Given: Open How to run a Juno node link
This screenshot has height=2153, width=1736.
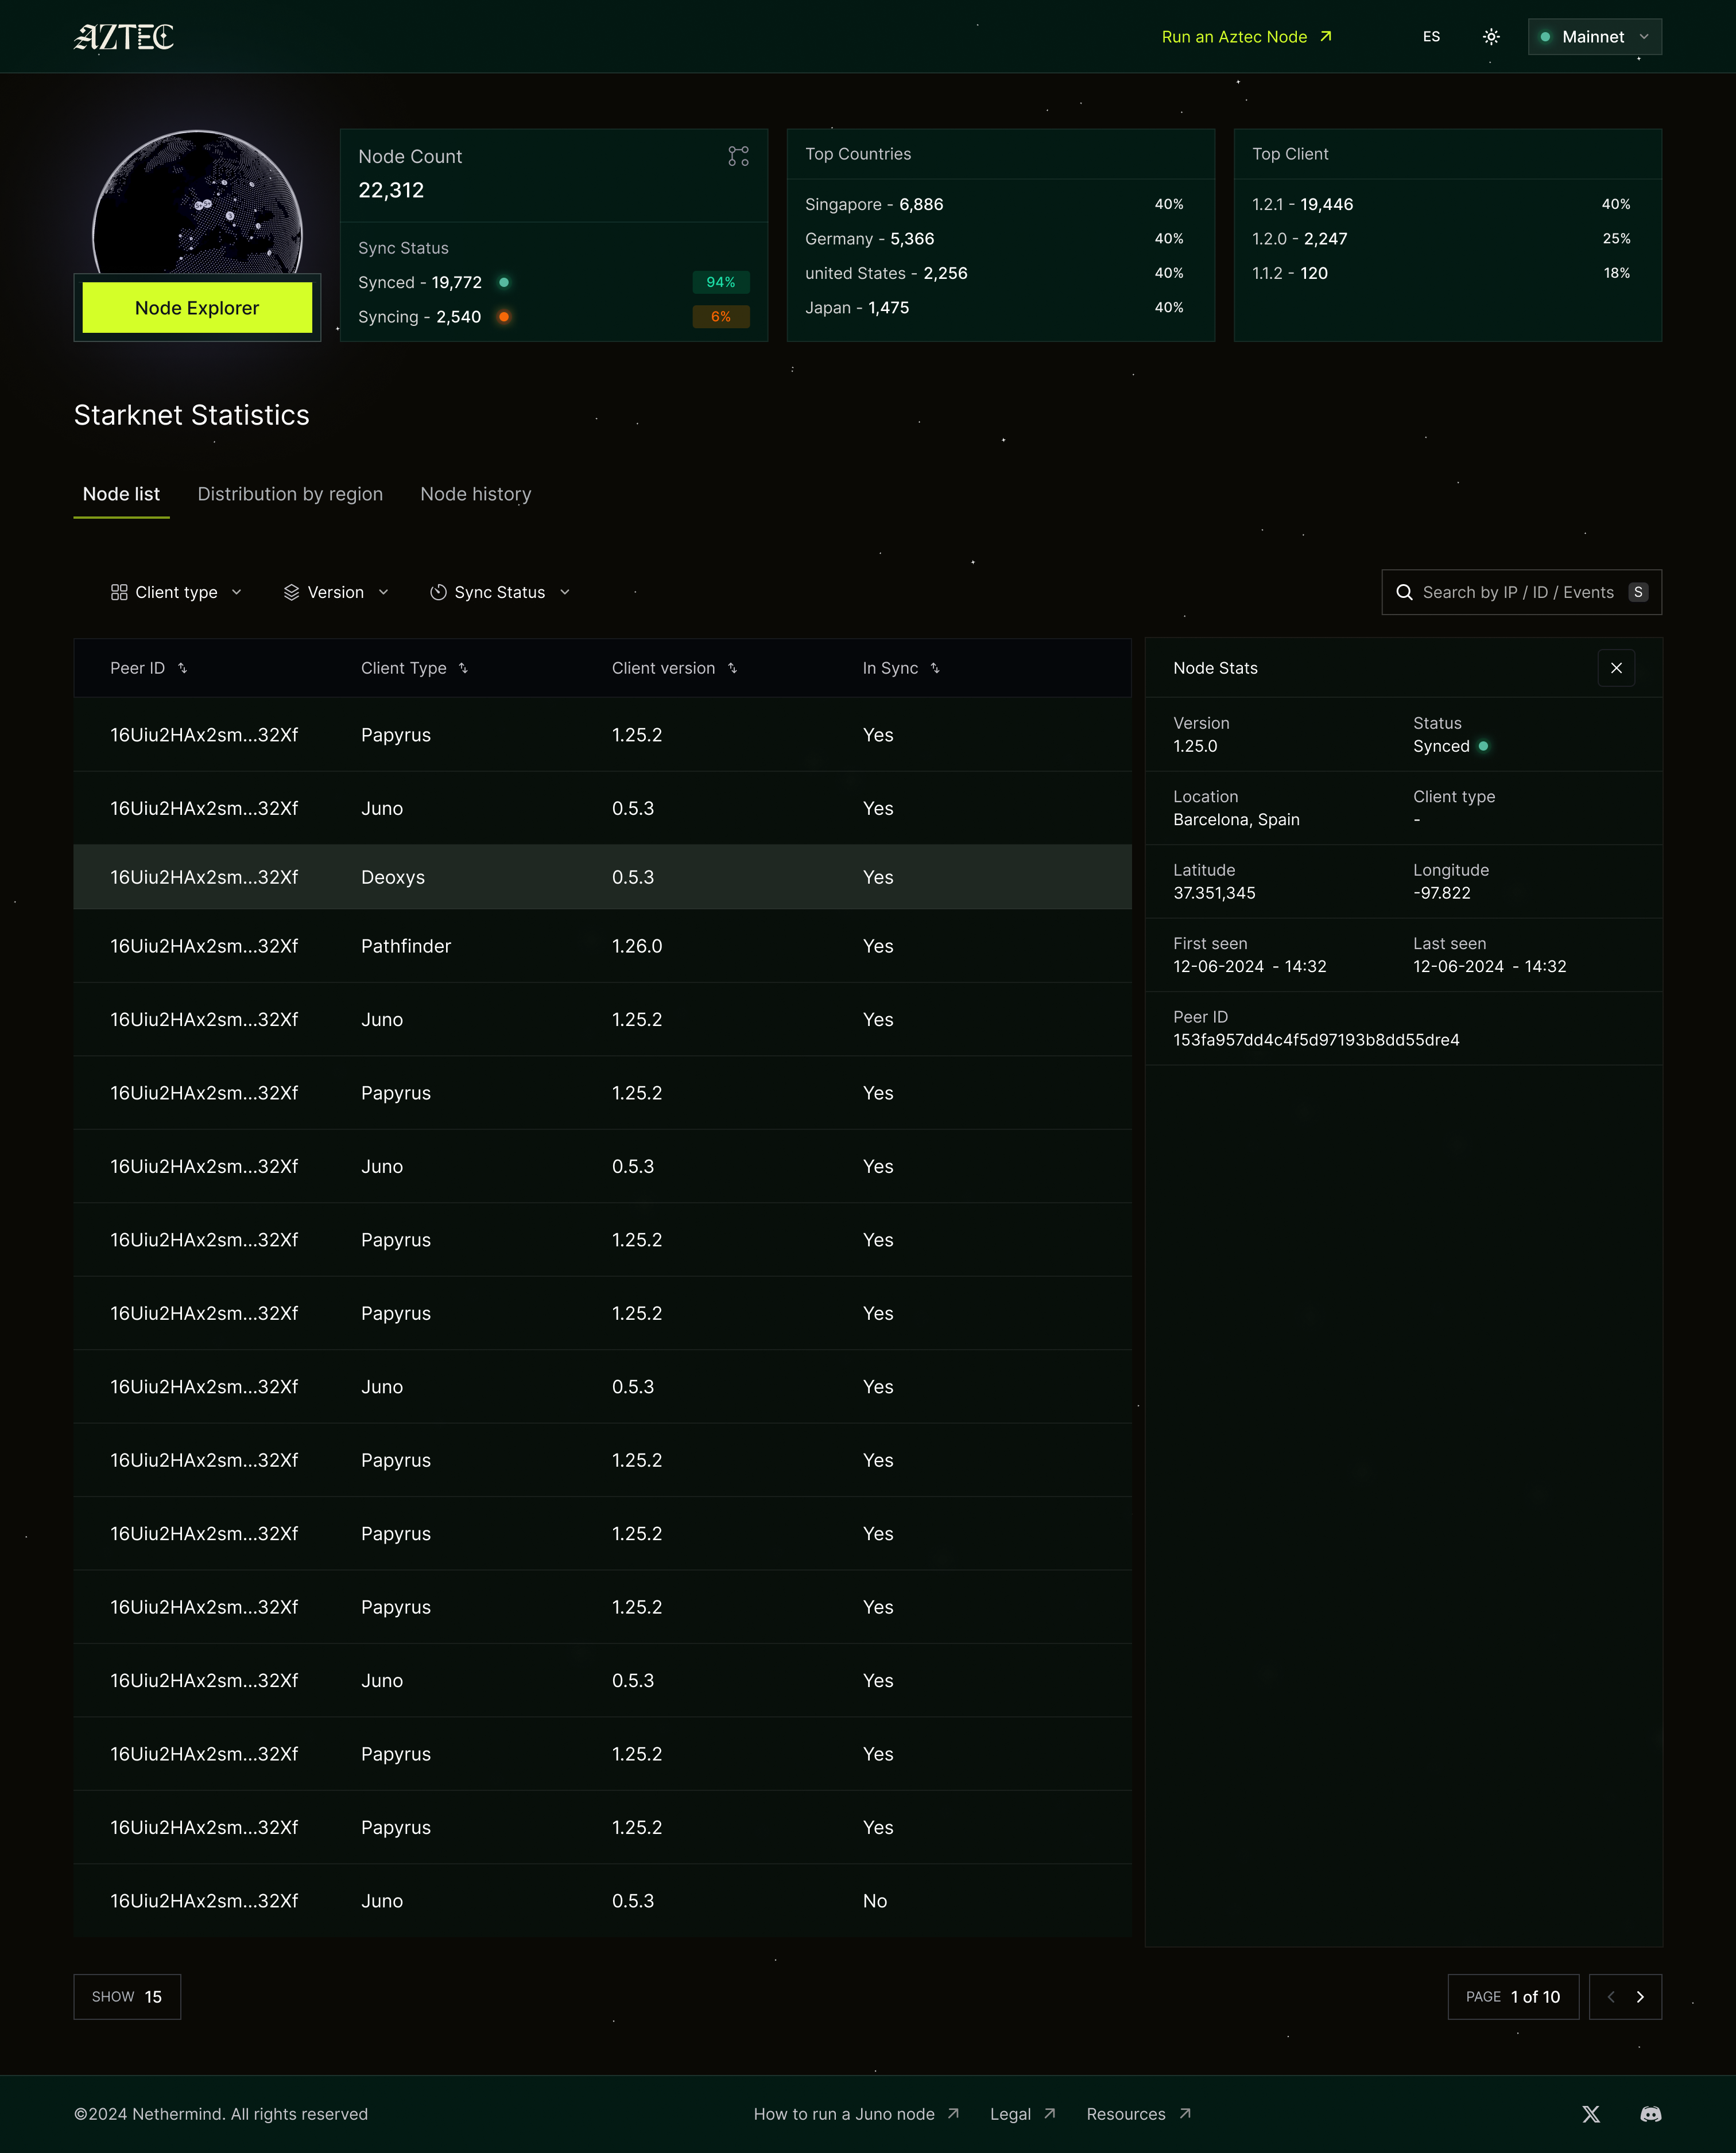Looking at the screenshot, I should click(x=856, y=2114).
